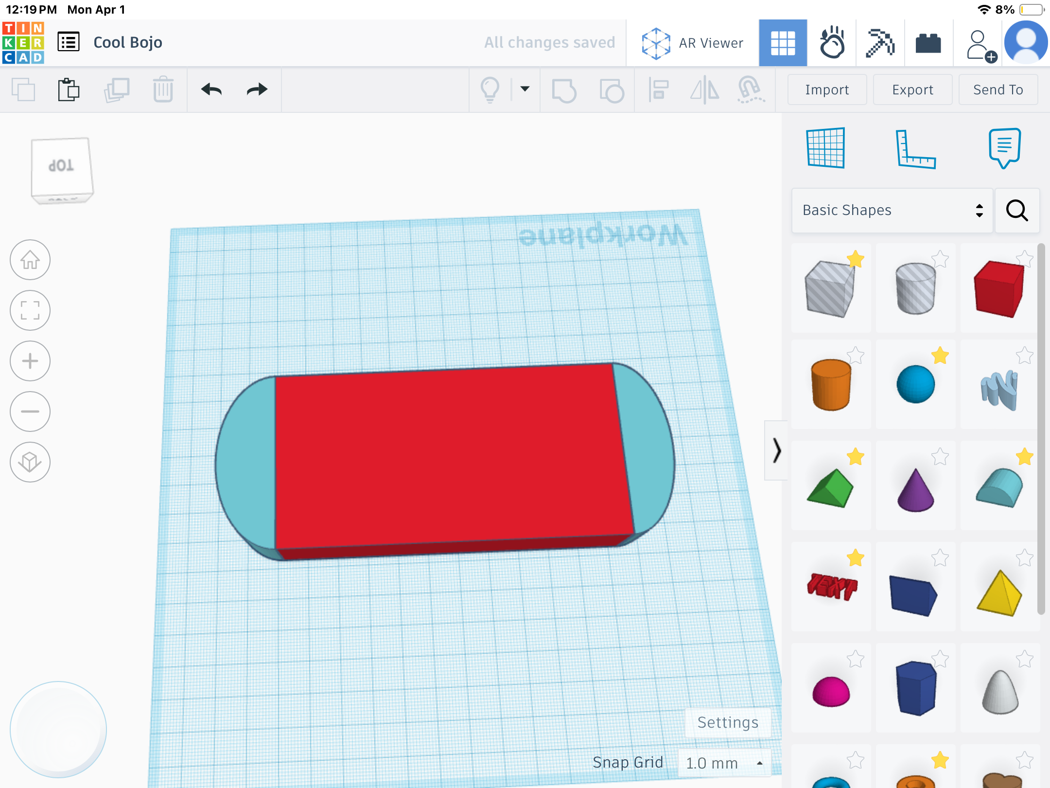The image size is (1050, 788).
Task: Favorite the striped Cylinder hole star
Action: pyautogui.click(x=940, y=259)
